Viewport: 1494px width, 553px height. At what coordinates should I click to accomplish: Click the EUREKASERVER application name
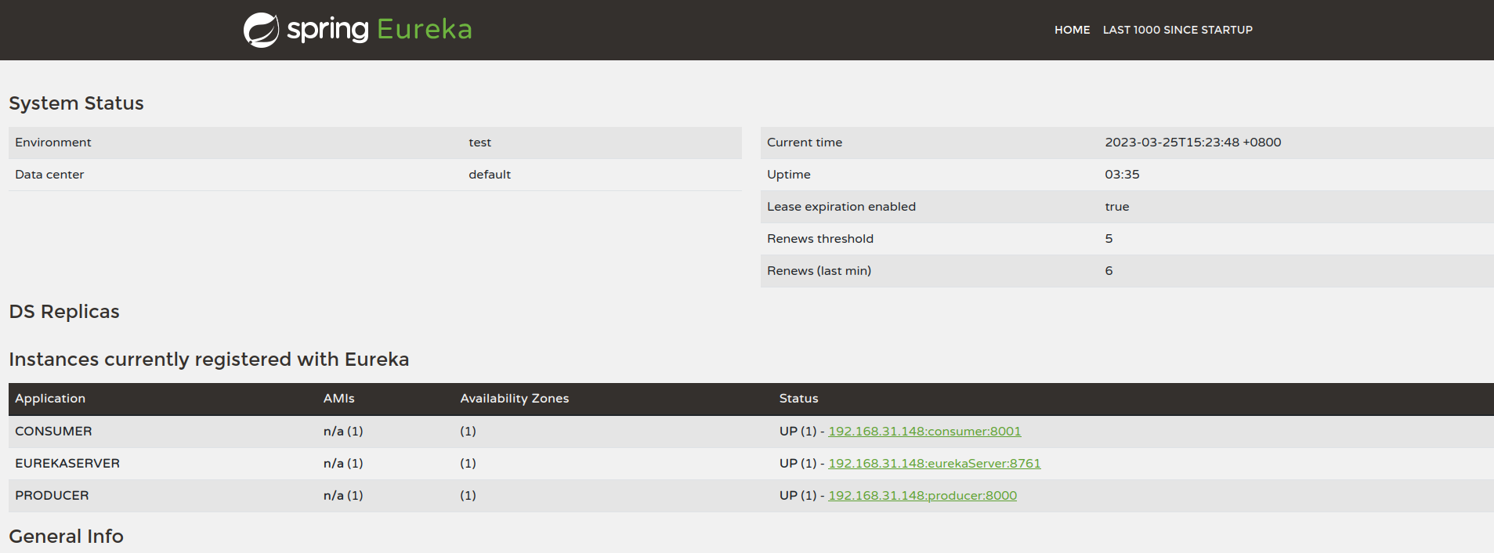[67, 464]
